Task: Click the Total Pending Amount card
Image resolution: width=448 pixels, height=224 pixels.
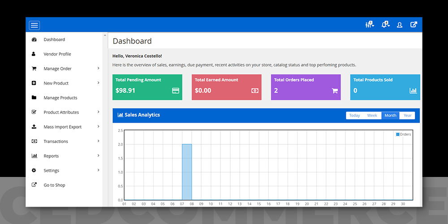Action: pos(147,87)
